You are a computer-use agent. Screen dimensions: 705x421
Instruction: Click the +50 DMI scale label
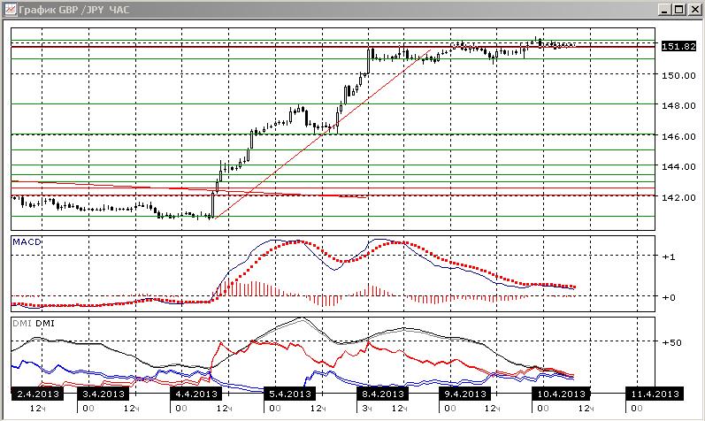tap(671, 342)
